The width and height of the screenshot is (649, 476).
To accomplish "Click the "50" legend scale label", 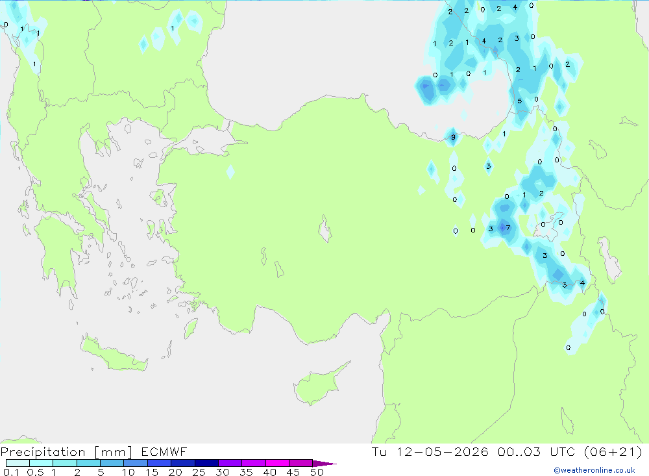I will click(x=317, y=472).
